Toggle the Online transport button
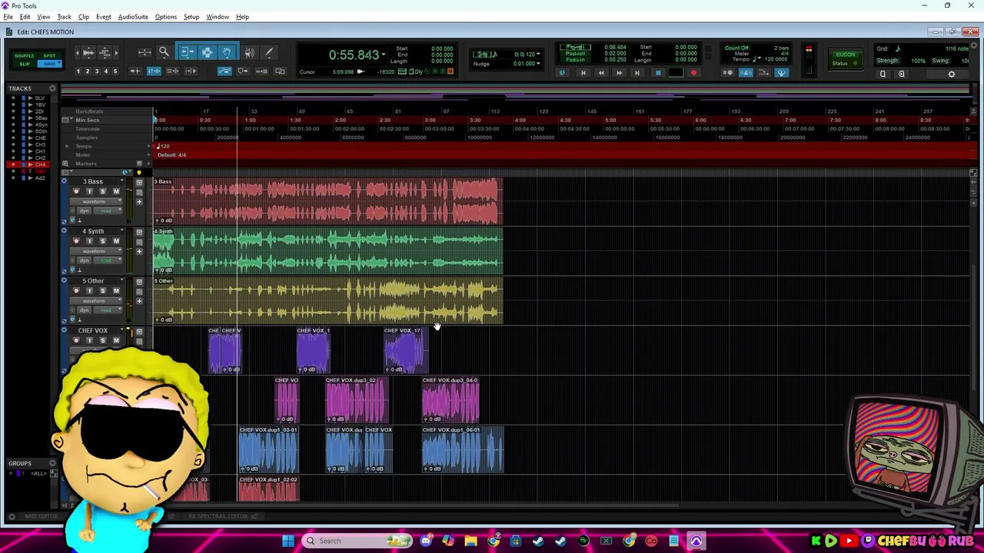The image size is (984, 553). click(x=563, y=73)
